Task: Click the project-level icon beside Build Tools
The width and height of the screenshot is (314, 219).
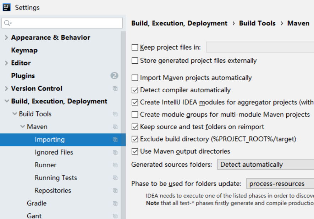Action: coord(115,114)
